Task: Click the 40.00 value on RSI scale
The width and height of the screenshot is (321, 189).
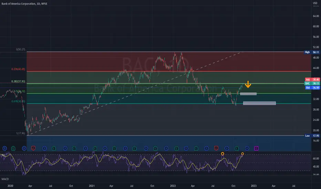Action: (316, 167)
